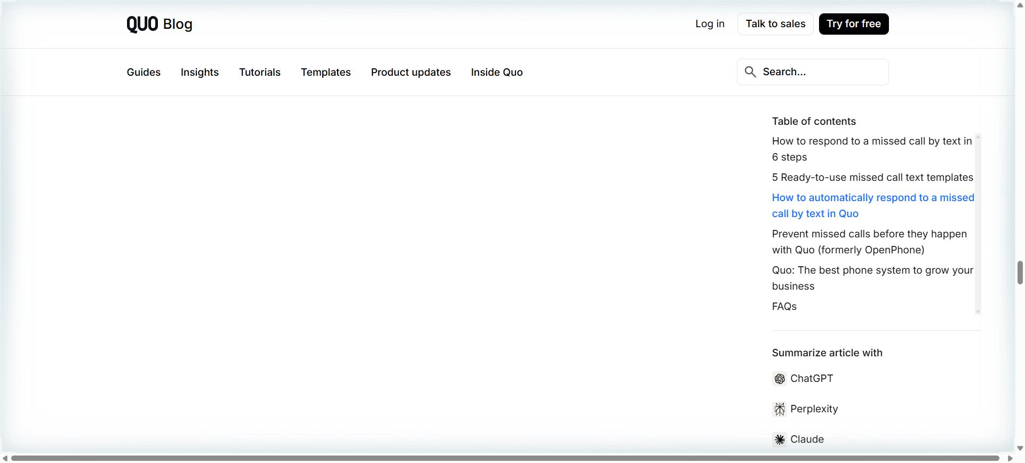Click horizontal scrollbar left arrow
This screenshot has width=1025, height=463.
pos(5,458)
